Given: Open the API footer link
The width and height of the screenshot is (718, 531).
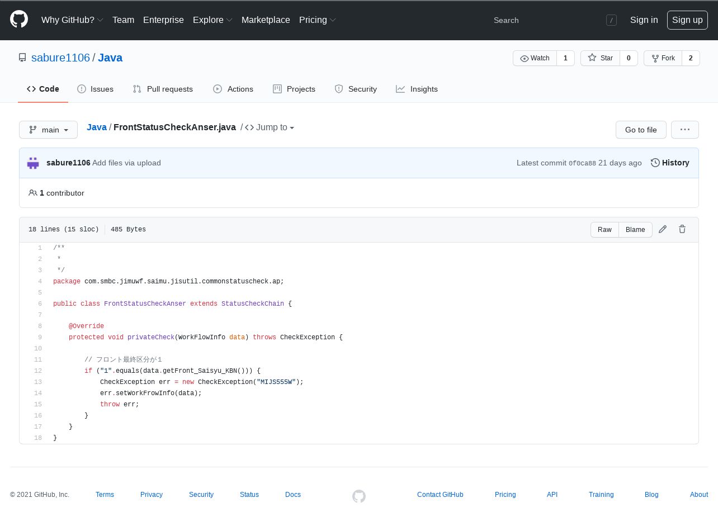Looking at the screenshot, I should pos(552,495).
